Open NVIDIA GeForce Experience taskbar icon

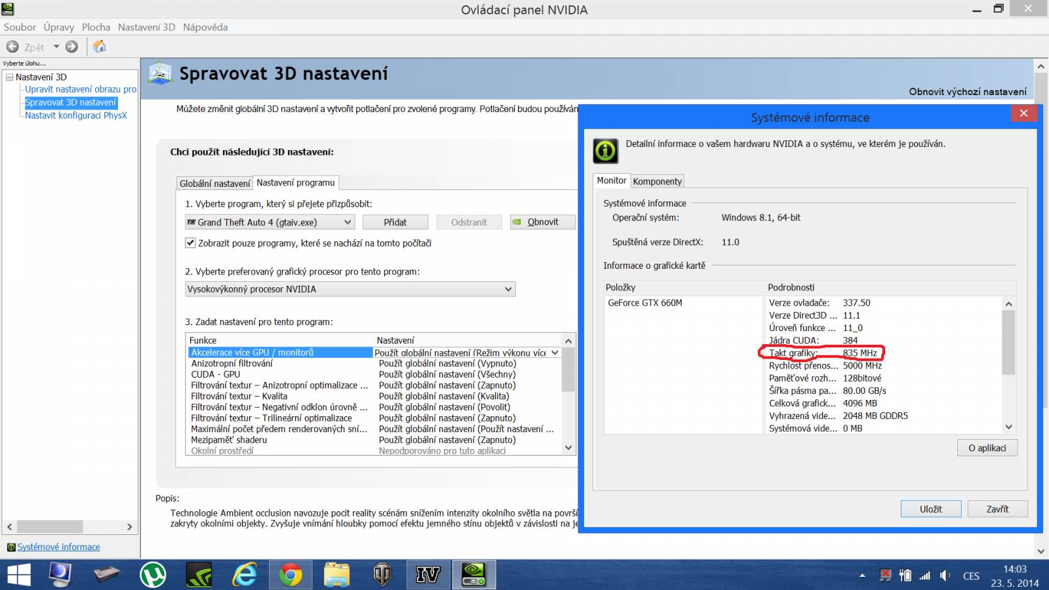point(199,576)
